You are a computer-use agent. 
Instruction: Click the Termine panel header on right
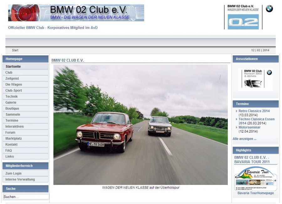pos(256,104)
